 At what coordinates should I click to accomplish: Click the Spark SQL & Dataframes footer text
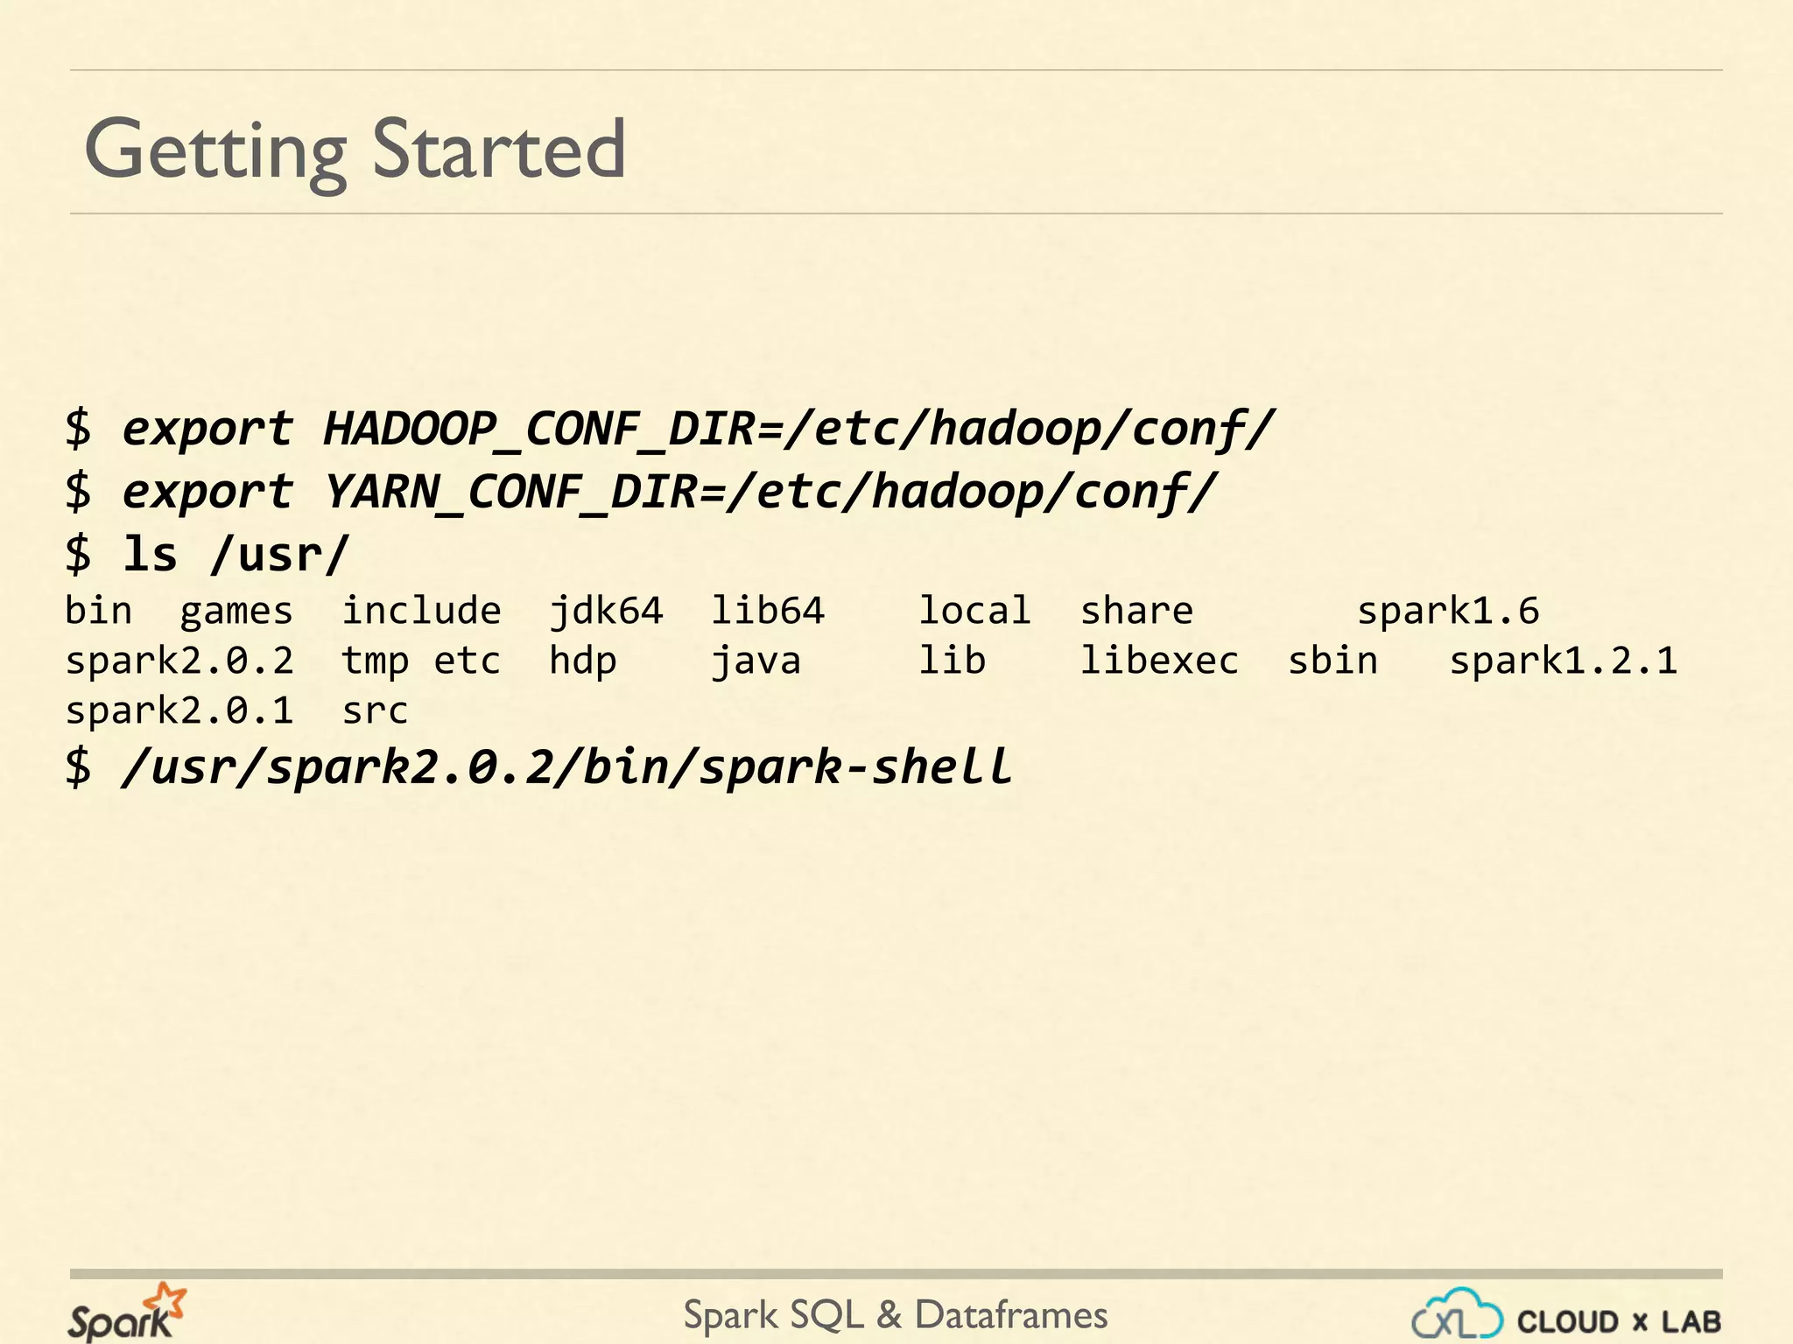coord(895,1315)
